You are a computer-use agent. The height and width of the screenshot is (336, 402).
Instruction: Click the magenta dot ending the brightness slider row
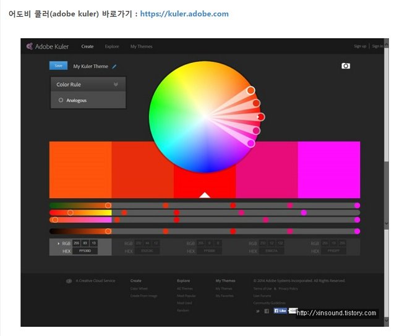pos(357,231)
